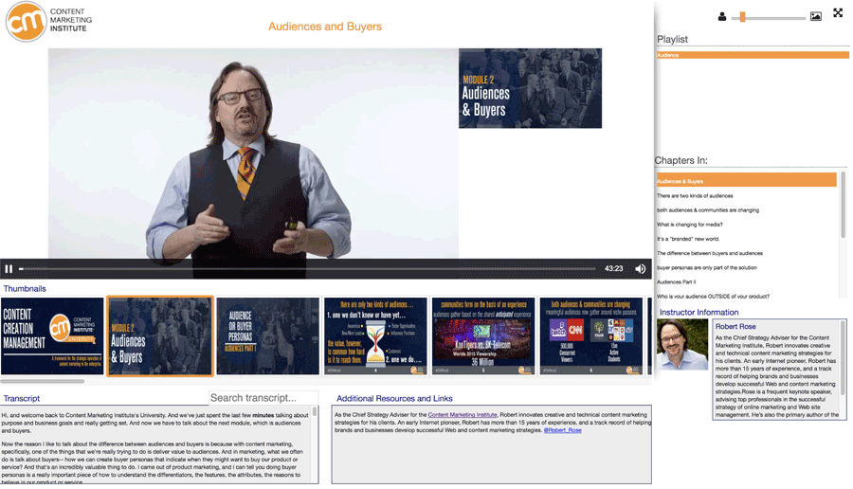Click the thumbnails horizontal scrollbar
This screenshot has width=853, height=489.
[x=43, y=381]
